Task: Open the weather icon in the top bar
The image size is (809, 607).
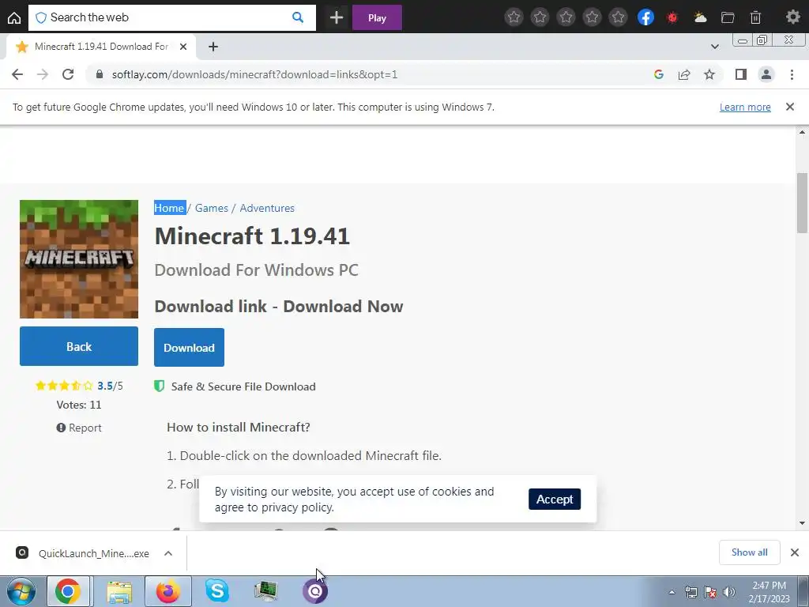Action: tap(700, 17)
